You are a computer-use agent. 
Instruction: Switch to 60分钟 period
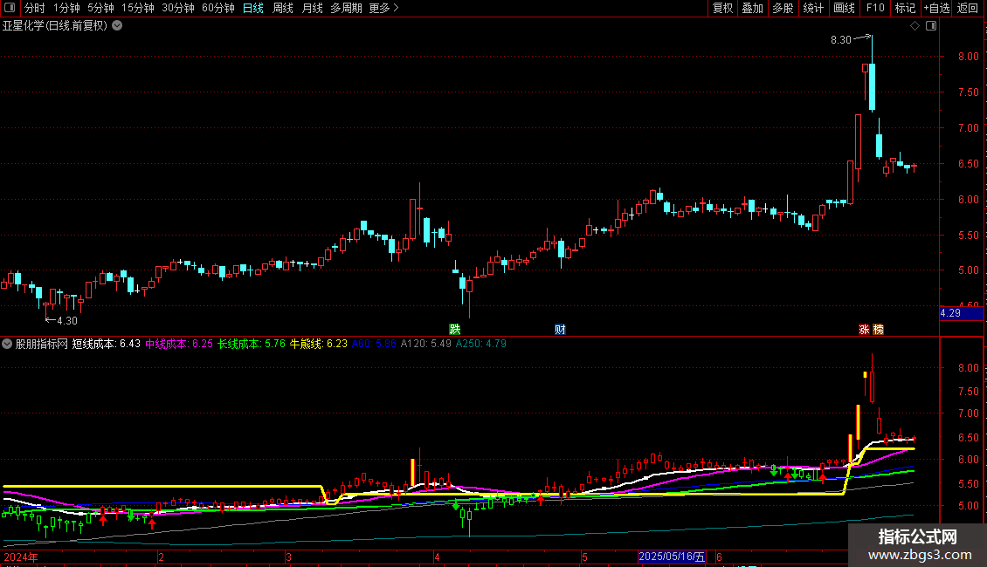218,8
